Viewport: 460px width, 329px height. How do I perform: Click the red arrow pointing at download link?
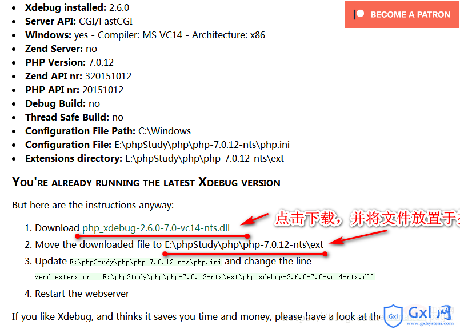(254, 219)
